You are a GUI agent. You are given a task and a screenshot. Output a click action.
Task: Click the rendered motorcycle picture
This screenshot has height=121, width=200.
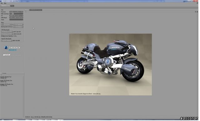click(110, 64)
